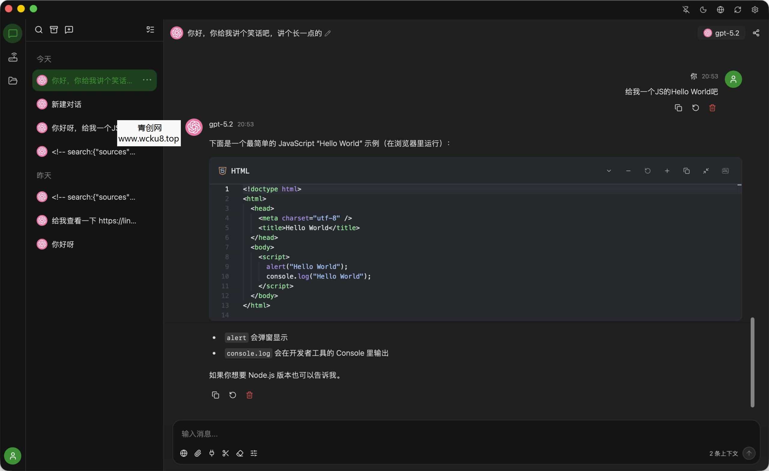Toggle the always-on-top pin icon

pos(686,10)
